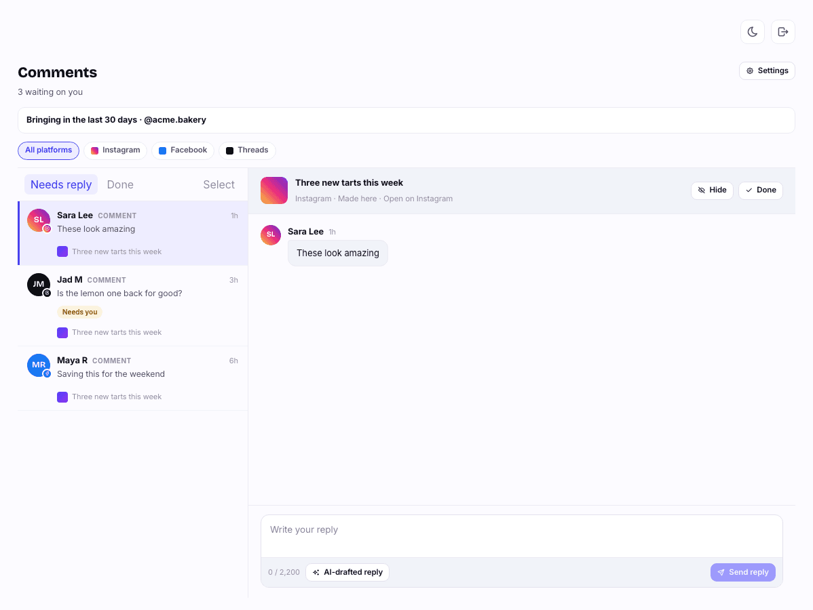Click the 0 / 2,200 character counter
The height and width of the screenshot is (610, 813).
coord(284,572)
